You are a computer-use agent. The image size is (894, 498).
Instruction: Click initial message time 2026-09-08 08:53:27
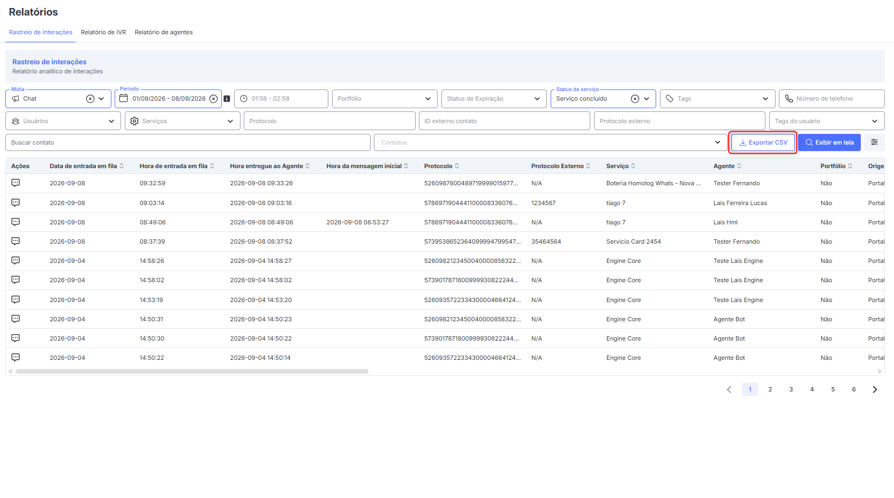(357, 222)
